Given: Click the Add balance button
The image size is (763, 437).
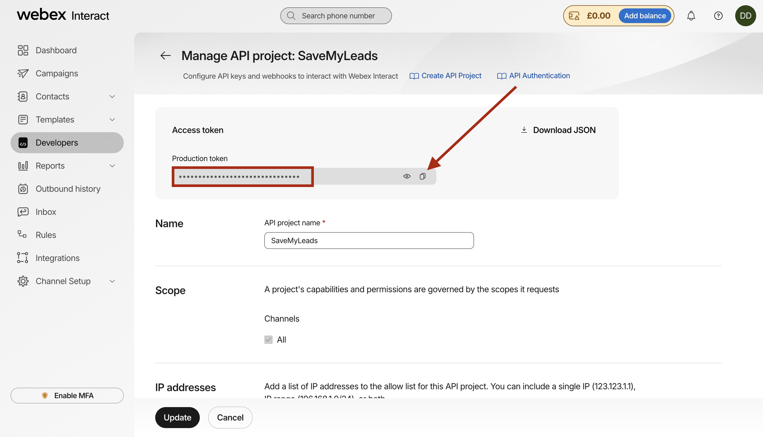Looking at the screenshot, I should pyautogui.click(x=645, y=16).
